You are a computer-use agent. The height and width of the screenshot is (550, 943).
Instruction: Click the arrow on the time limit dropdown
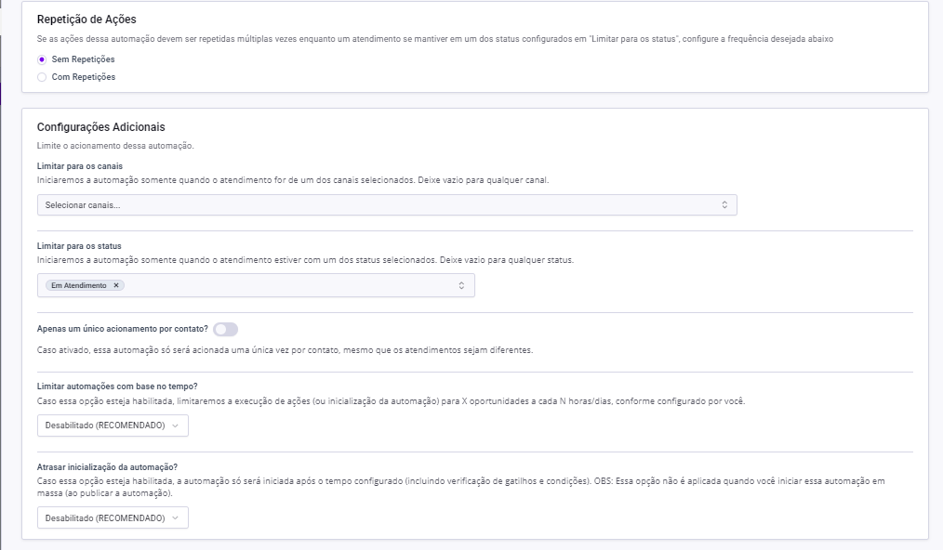(x=175, y=426)
